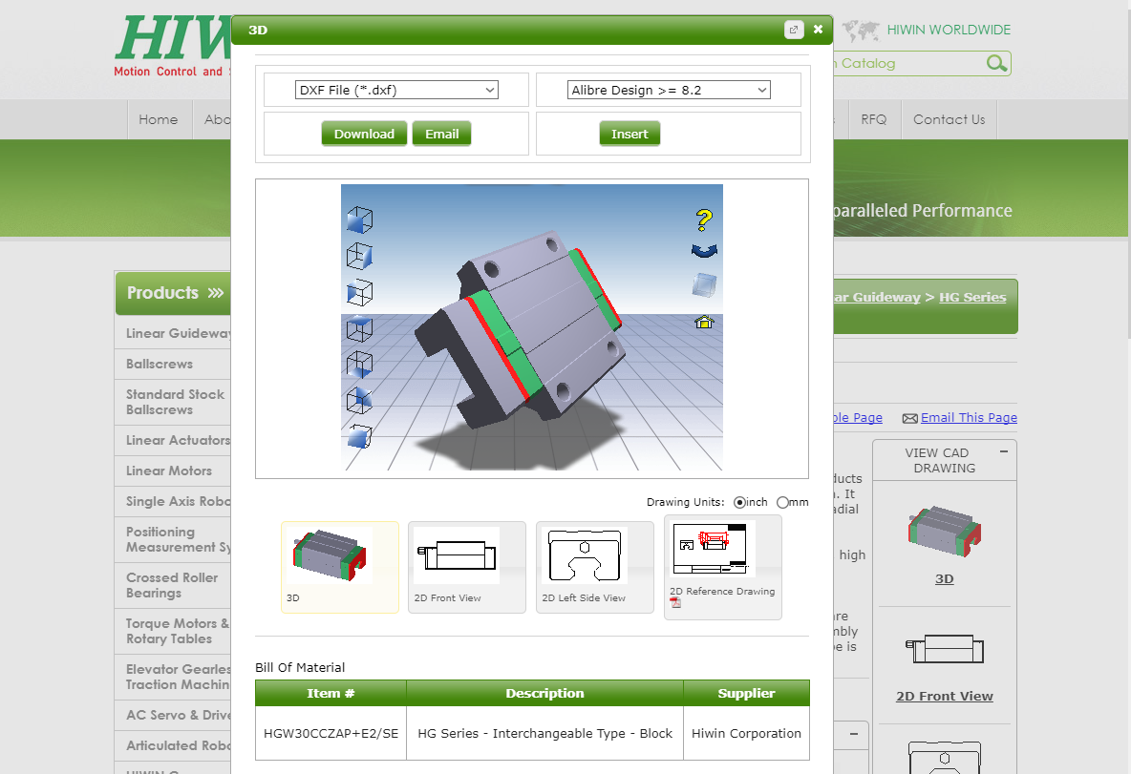Select the 2D Front View thumbnail
1131x774 pixels.
click(467, 567)
